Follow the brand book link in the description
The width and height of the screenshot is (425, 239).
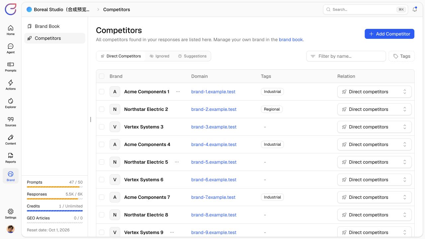tap(291, 40)
